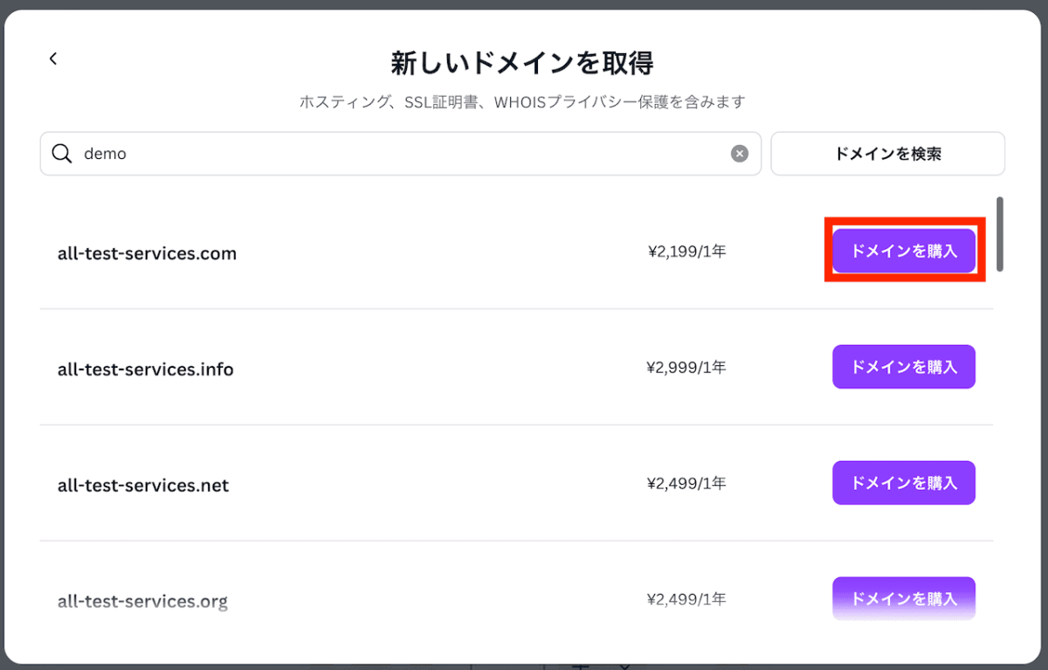Click the hosting and SSL subtitle text
This screenshot has height=670, width=1048.
tap(522, 102)
